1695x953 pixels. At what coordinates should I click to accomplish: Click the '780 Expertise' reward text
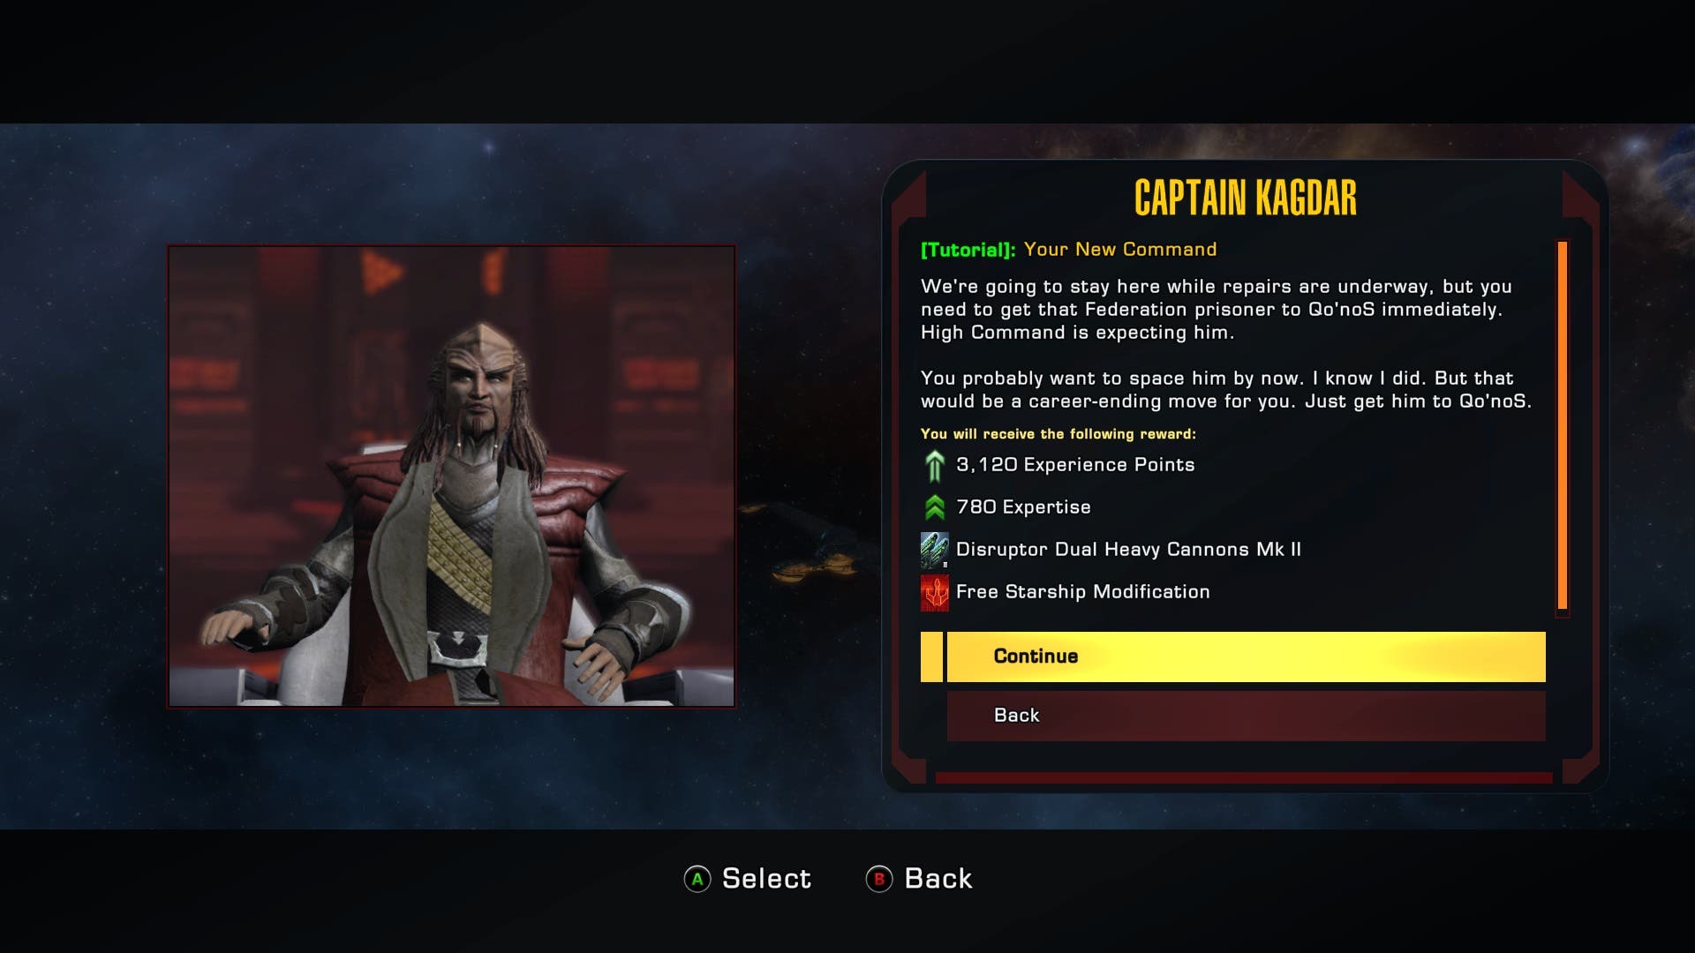[1023, 507]
